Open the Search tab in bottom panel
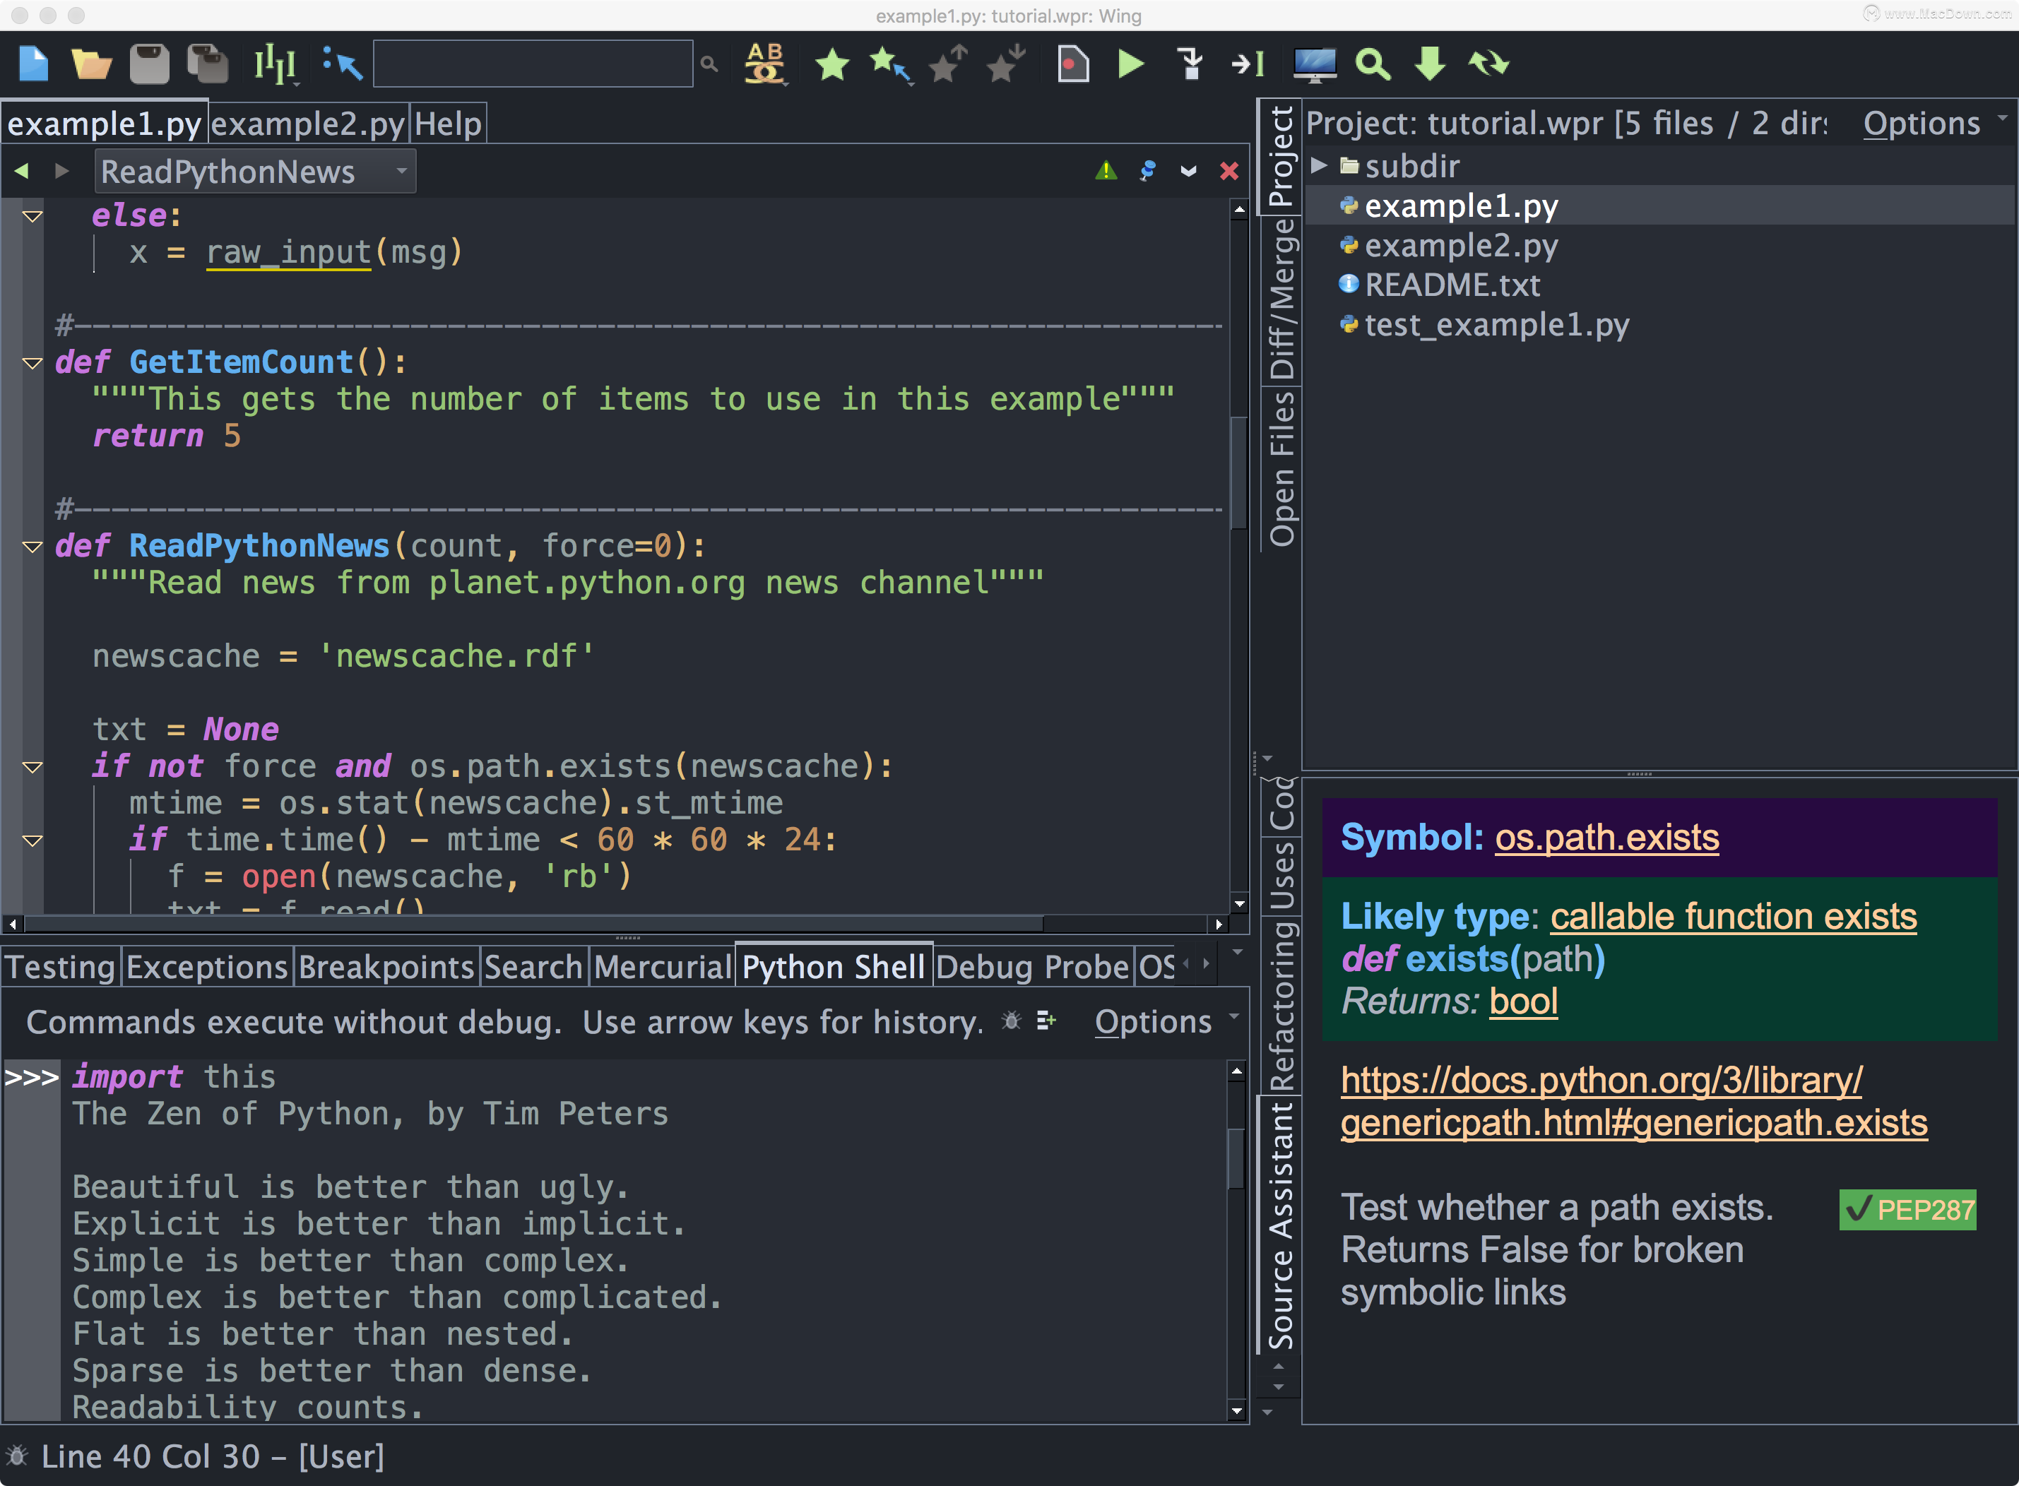Image resolution: width=2019 pixels, height=1486 pixels. [x=533, y=967]
